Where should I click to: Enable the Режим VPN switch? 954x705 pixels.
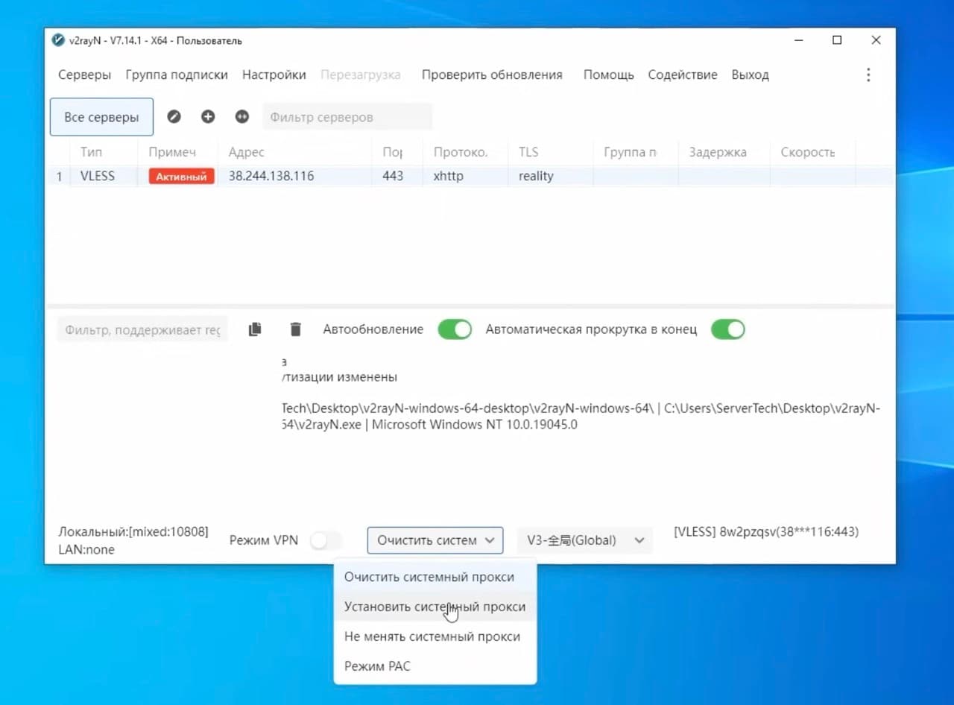click(x=326, y=540)
